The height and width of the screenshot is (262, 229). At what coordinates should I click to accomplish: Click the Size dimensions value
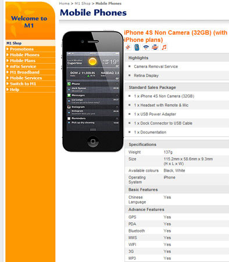(x=188, y=161)
